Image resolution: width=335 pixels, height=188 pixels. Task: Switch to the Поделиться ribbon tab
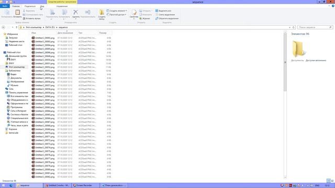(30, 6)
